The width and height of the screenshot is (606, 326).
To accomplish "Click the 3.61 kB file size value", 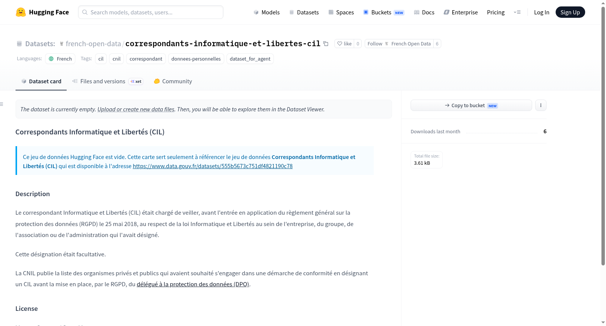I will pyautogui.click(x=422, y=163).
